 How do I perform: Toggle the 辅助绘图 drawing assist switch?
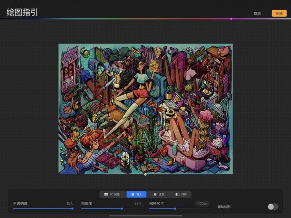click(x=273, y=207)
